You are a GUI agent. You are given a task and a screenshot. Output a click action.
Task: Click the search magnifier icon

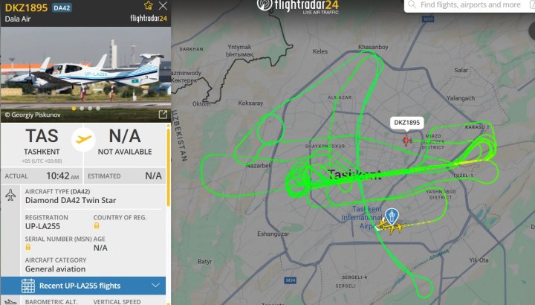click(x=412, y=4)
